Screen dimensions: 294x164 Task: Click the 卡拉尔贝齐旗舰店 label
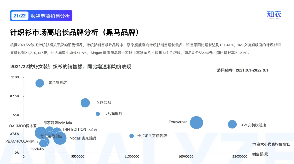click(152, 136)
